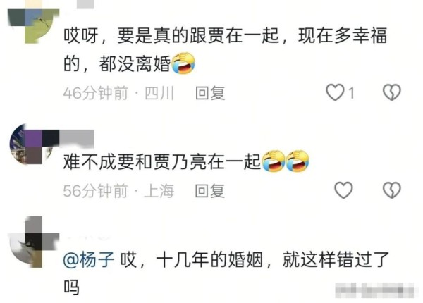Dislike the Sichuan comment with broken heart
Viewport: 423px width, 303px height.
point(392,92)
